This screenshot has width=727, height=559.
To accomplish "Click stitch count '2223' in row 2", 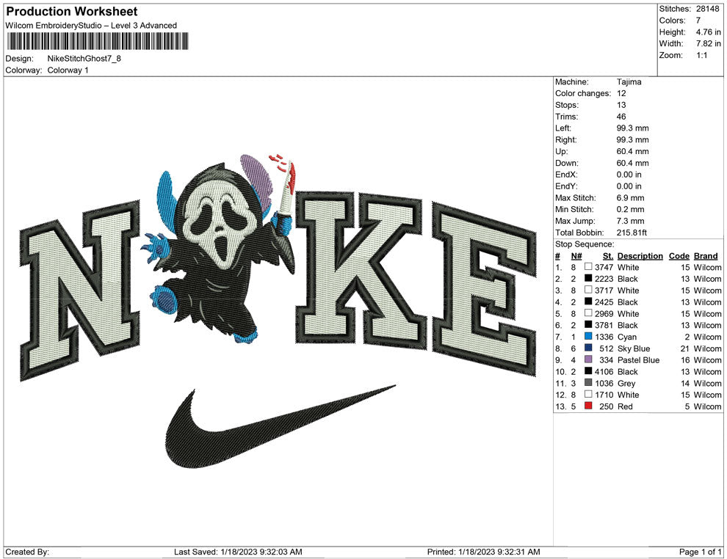I will point(604,279).
